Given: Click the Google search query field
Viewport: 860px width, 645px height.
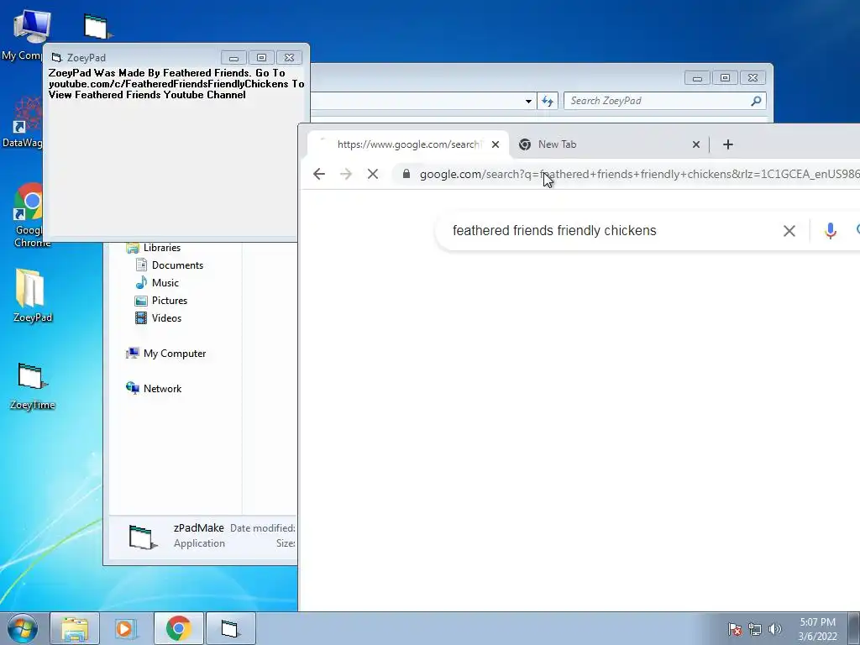Looking at the screenshot, I should click(x=554, y=231).
